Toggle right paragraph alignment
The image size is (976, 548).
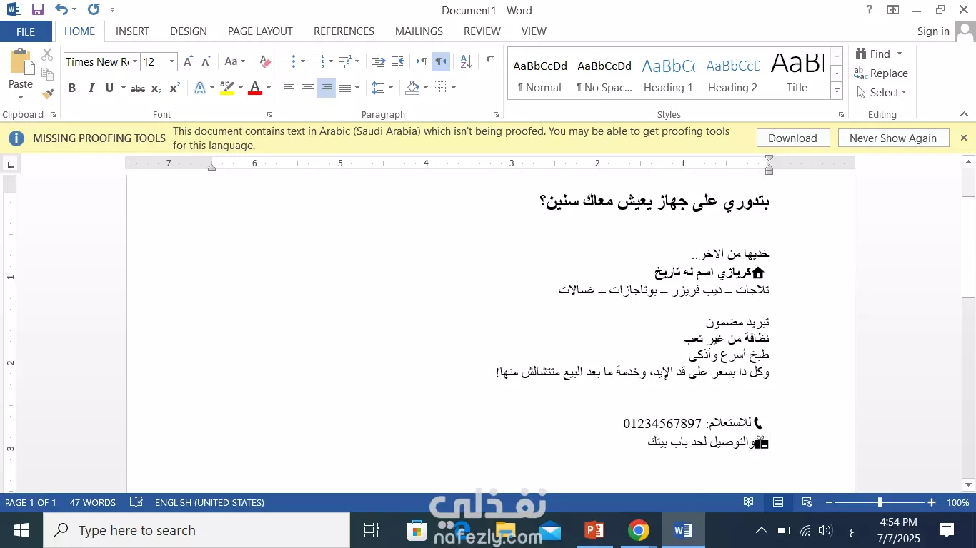tap(327, 88)
